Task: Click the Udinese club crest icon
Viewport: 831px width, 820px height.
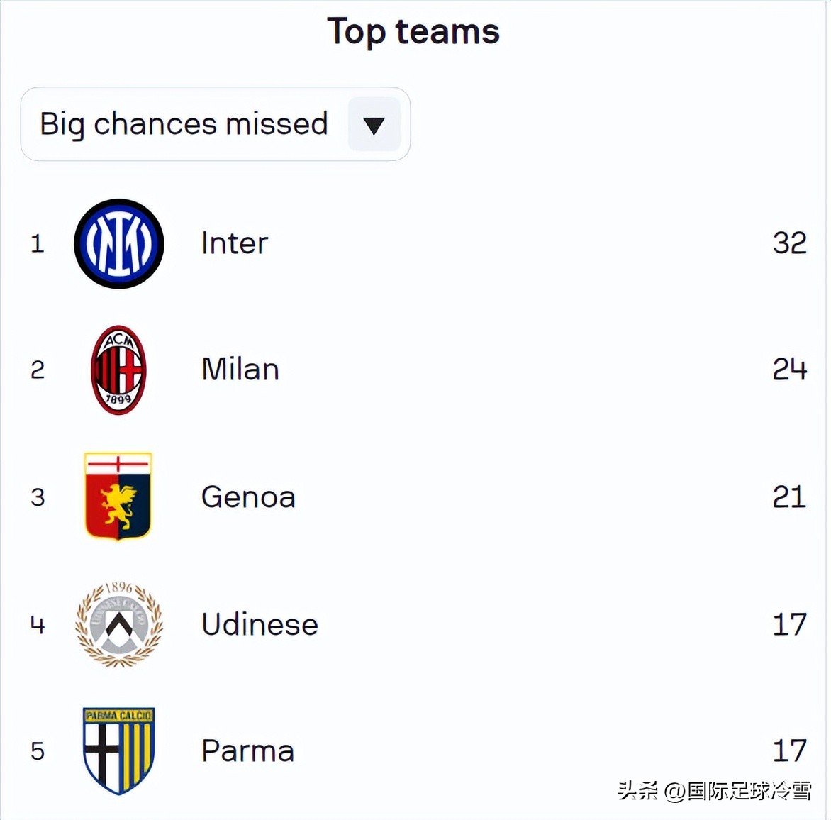Action: [x=119, y=624]
